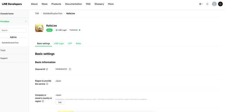Open the About menu
Viewport: 225px width, 112px height.
coord(34,4)
